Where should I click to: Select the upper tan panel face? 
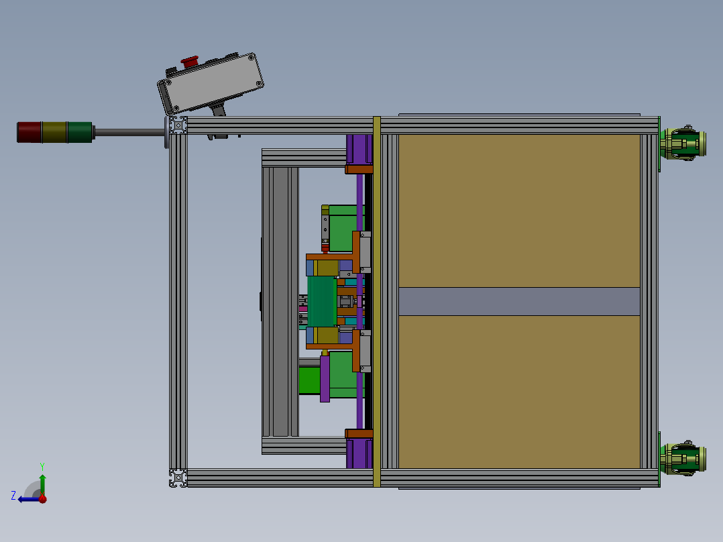pos(518,211)
